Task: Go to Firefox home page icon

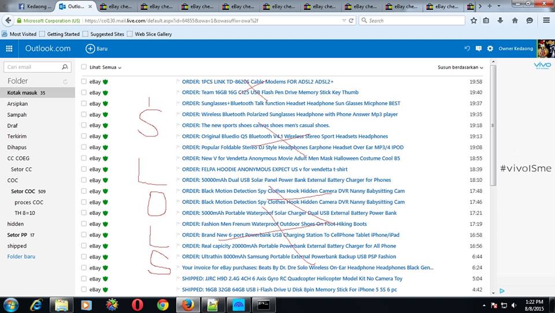Action: (x=515, y=21)
